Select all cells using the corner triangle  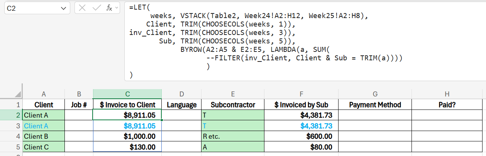pos(18,95)
